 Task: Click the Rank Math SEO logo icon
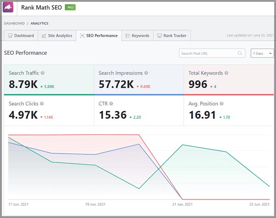[8, 7]
